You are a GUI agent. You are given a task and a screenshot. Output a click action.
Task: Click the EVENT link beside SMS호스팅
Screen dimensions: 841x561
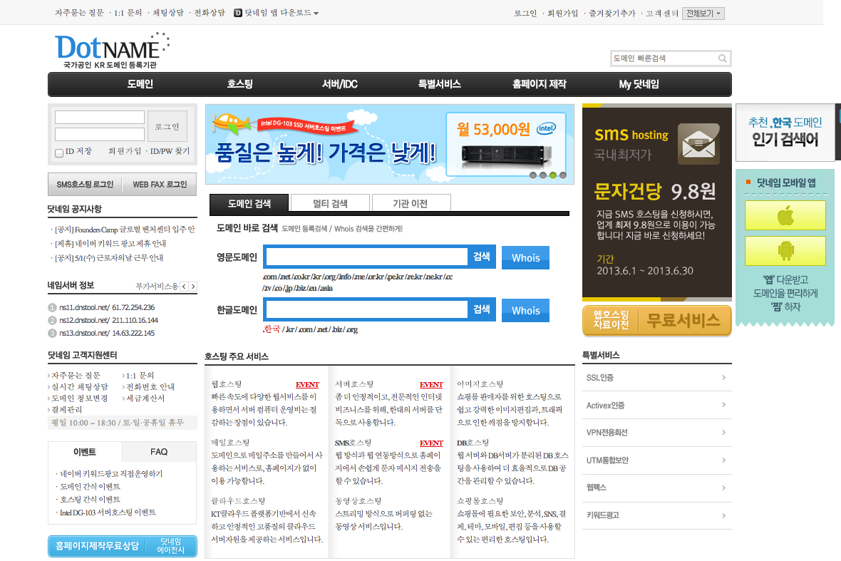click(431, 443)
